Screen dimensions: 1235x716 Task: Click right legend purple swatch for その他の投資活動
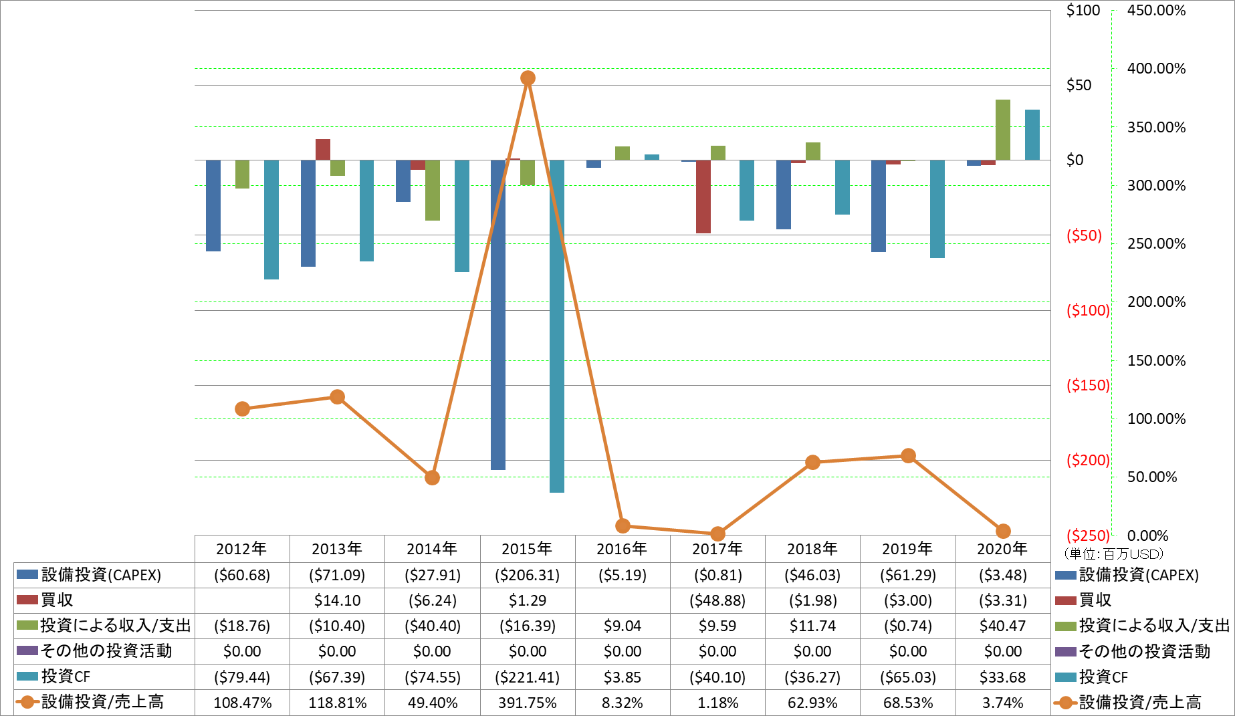pos(1065,652)
